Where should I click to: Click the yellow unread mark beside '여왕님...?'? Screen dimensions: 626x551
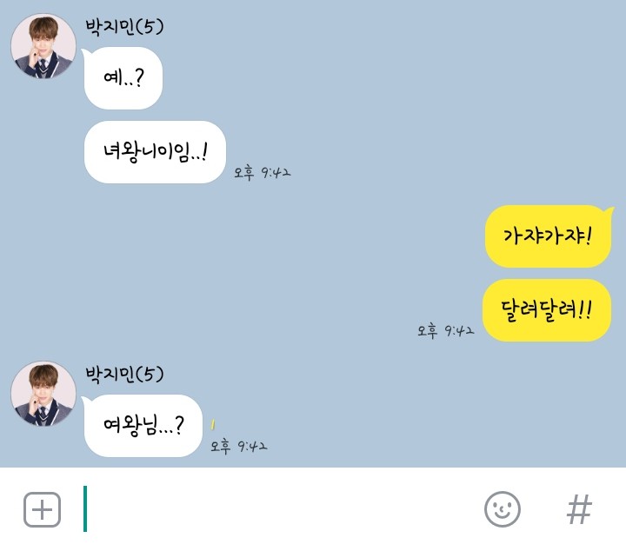[x=213, y=424]
